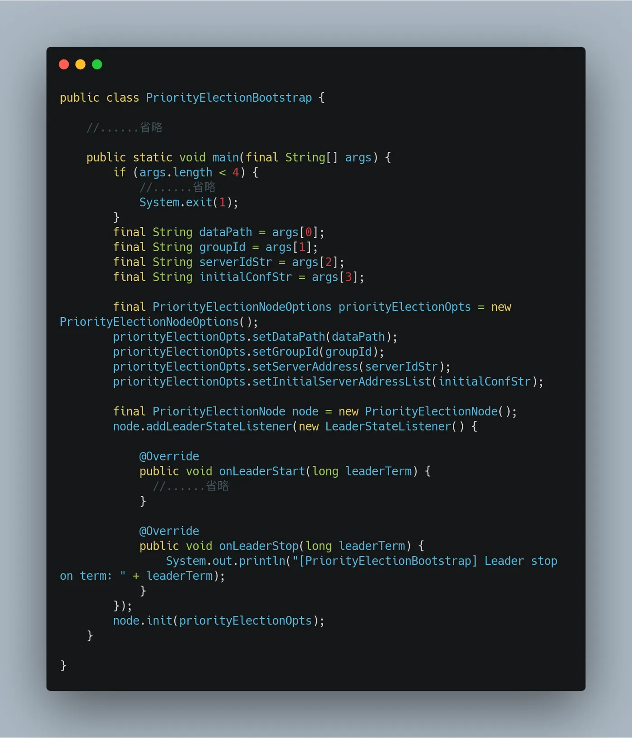The image size is (632, 738).
Task: Click the red close dot
Action: point(64,64)
